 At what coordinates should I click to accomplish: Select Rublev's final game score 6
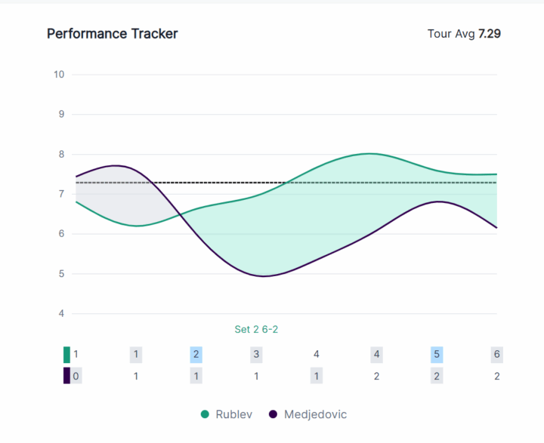point(496,354)
